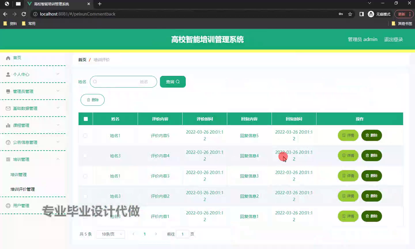
Task: Open the 培训评价管理 submenu item
Action: 22,189
